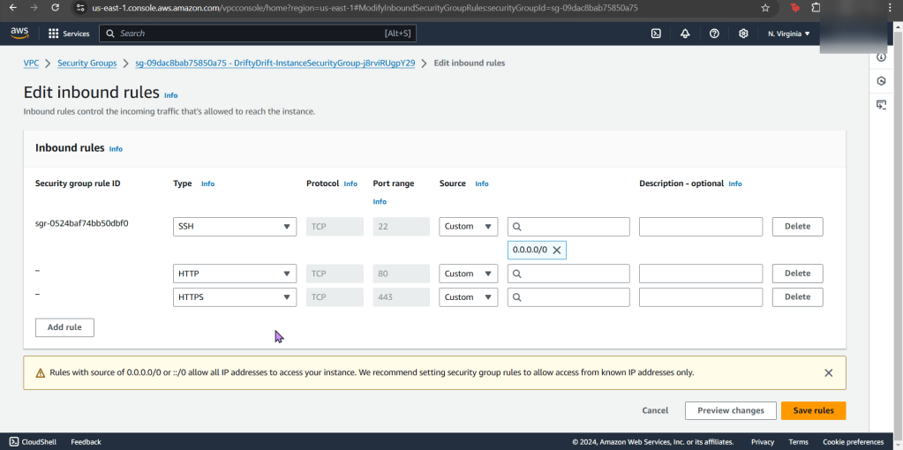
Task: Open the HTTPS rule Type dropdown
Action: pyautogui.click(x=235, y=297)
